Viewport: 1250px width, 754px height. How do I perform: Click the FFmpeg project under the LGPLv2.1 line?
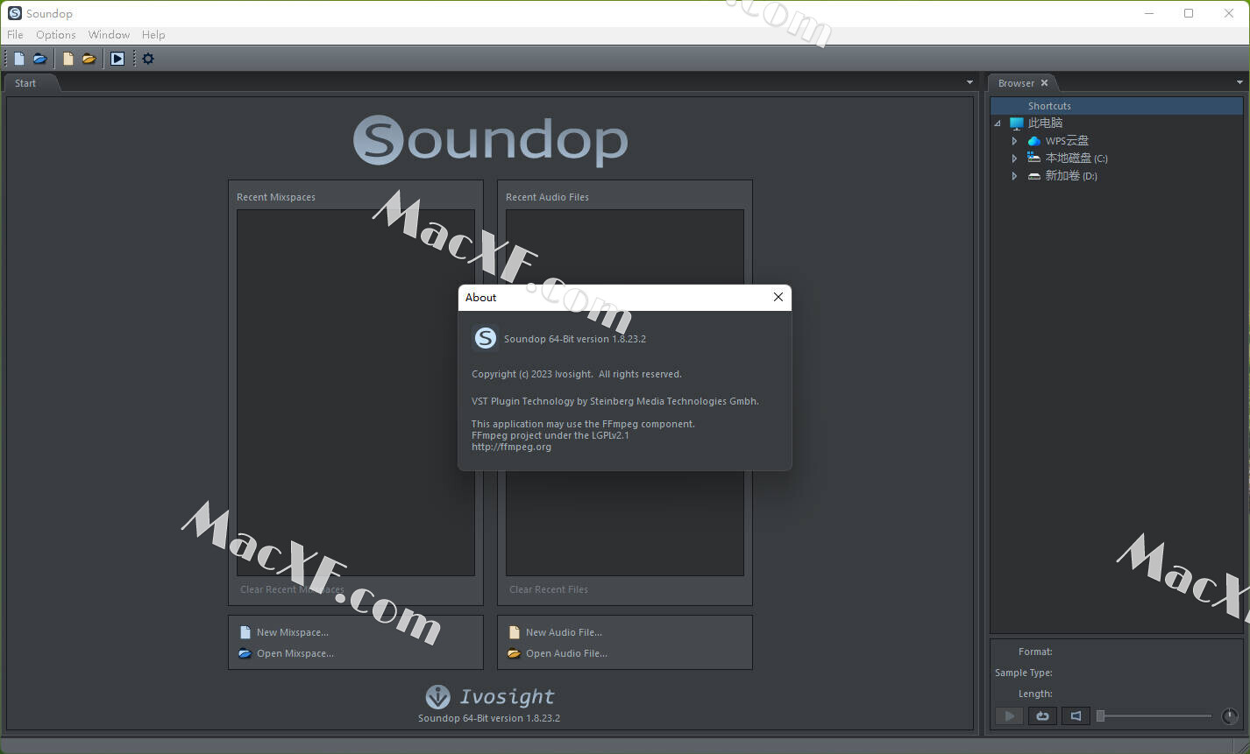[550, 435]
